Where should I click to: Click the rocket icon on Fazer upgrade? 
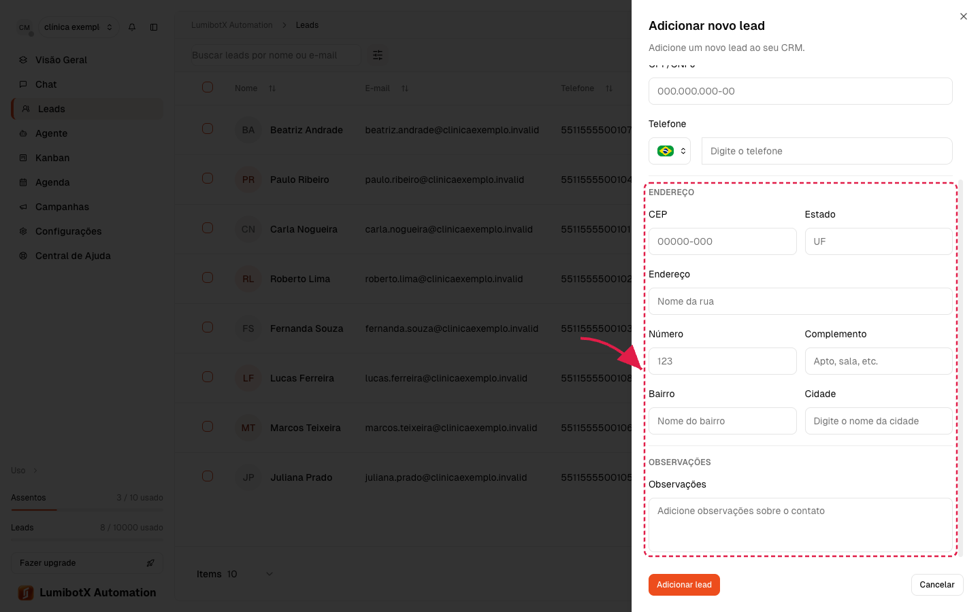150,563
